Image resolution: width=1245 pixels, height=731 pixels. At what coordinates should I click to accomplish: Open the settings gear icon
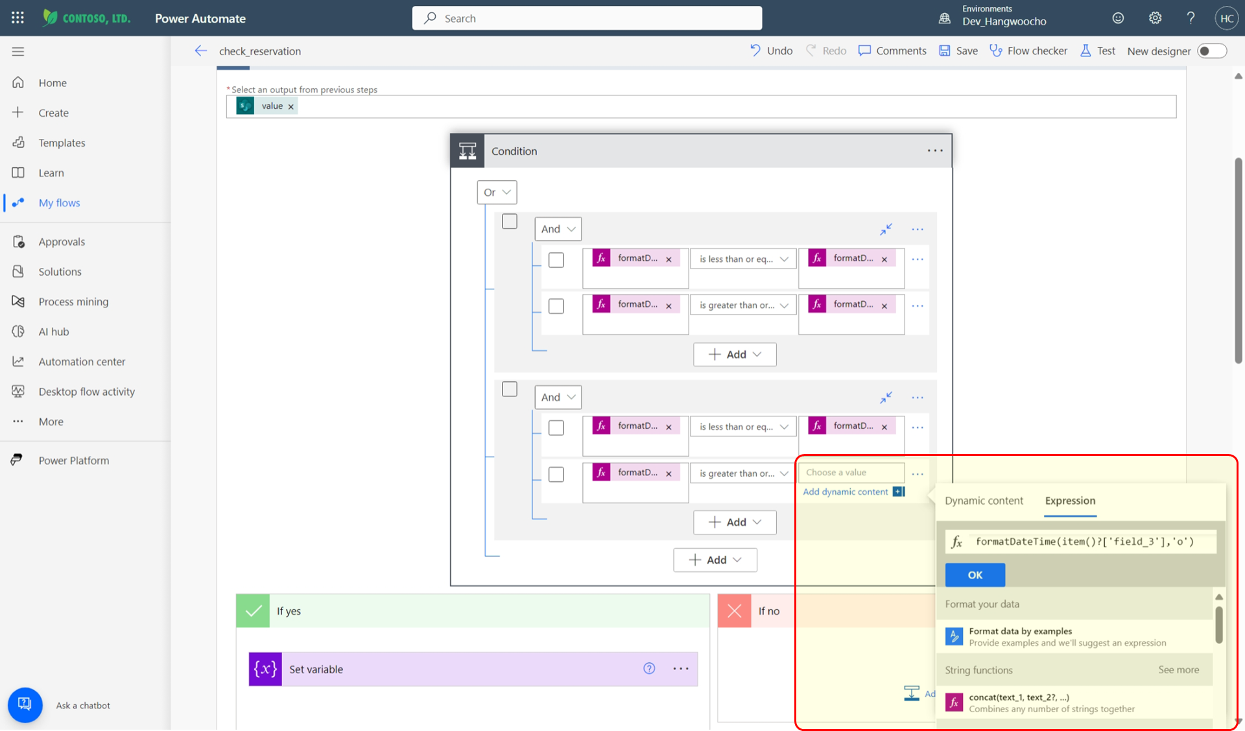[x=1155, y=18]
